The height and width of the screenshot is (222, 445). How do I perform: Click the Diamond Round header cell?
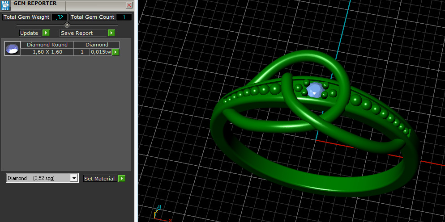47,45
